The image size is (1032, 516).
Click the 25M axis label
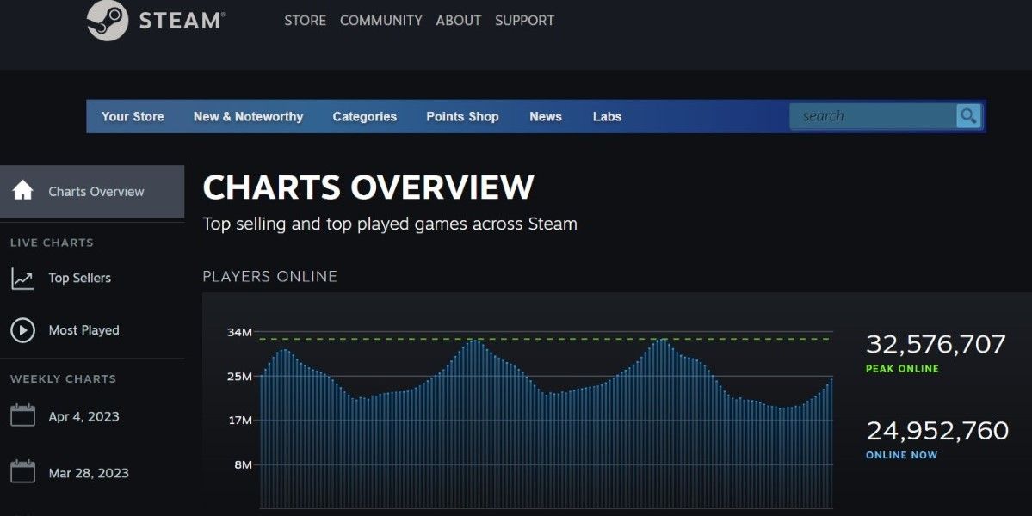239,376
